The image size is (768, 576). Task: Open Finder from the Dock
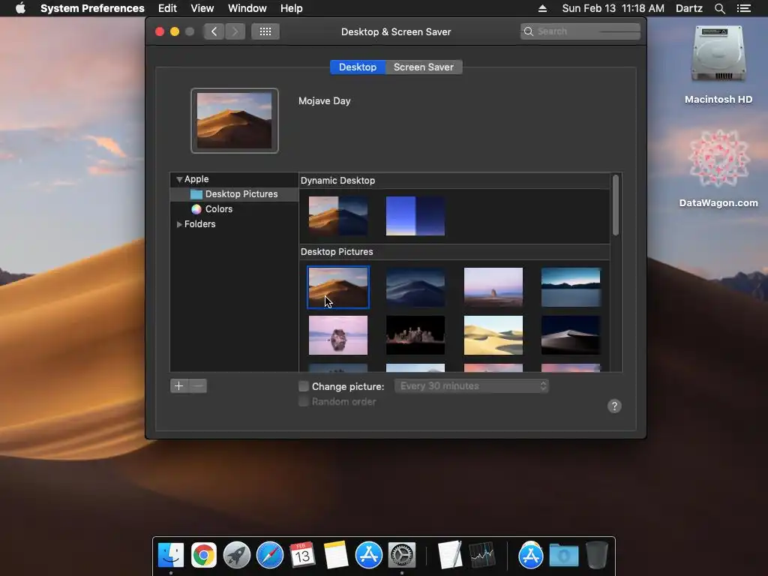coord(171,556)
